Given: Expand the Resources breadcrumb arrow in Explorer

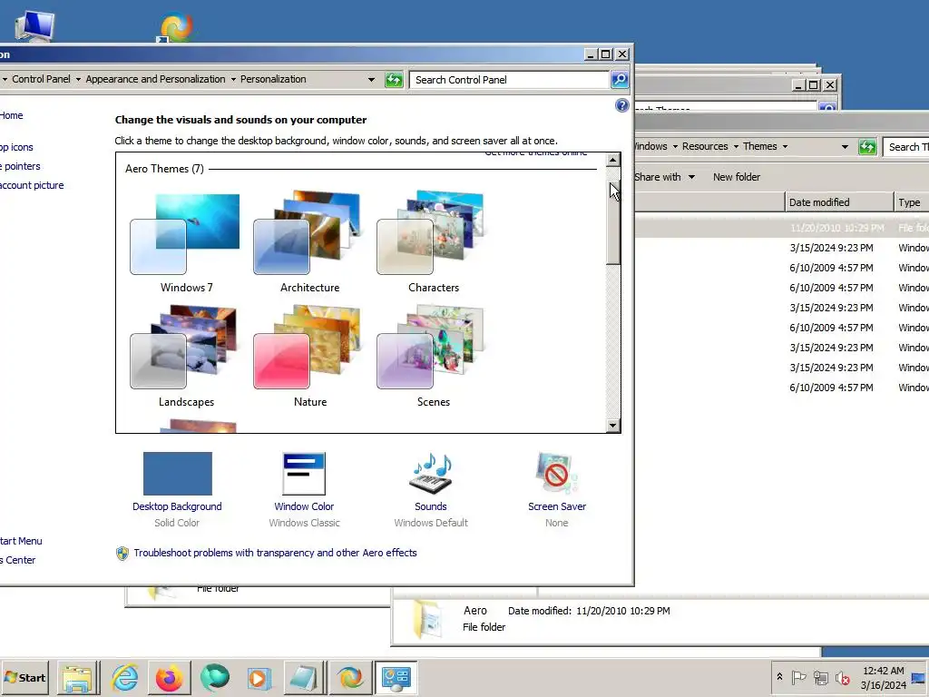Looking at the screenshot, I should (736, 146).
